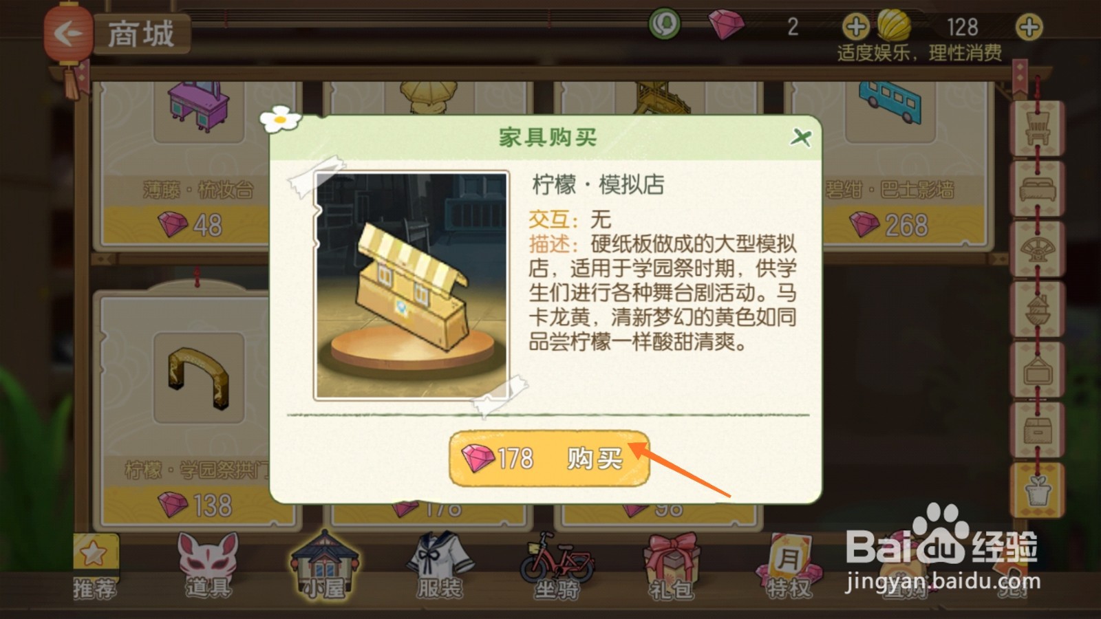Buy the item with the 178 购买 button

pos(549,459)
